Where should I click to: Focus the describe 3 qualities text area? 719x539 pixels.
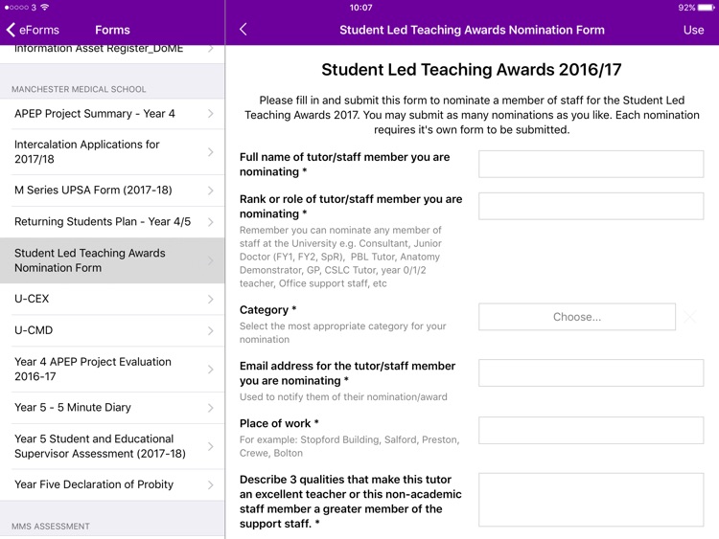tap(591, 500)
